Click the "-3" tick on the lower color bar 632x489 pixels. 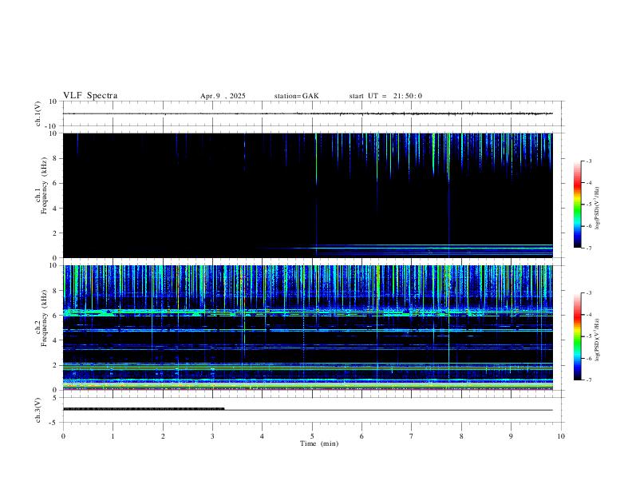pos(589,293)
